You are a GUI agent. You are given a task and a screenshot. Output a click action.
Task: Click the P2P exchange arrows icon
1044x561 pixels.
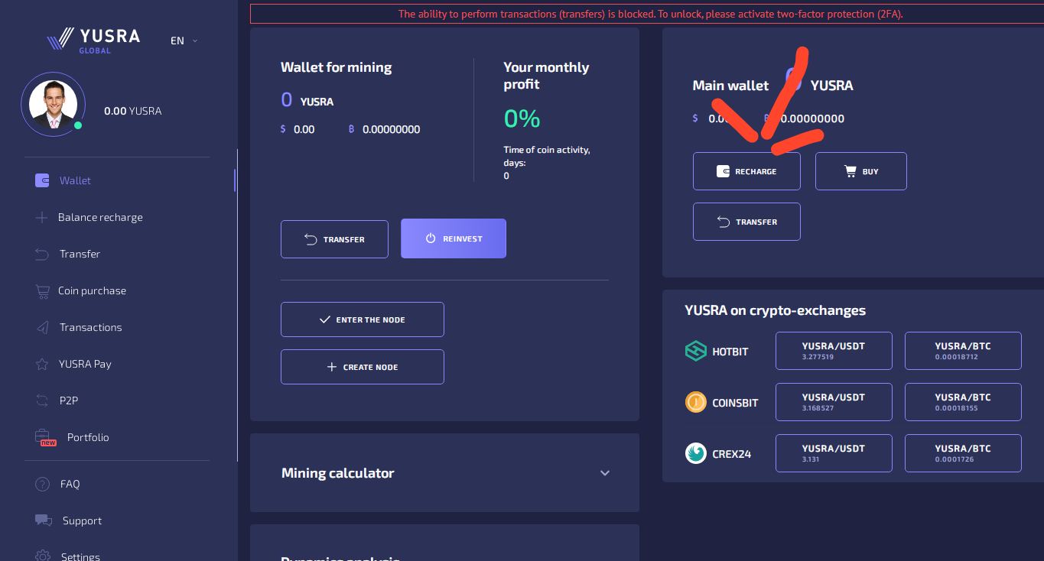click(42, 400)
